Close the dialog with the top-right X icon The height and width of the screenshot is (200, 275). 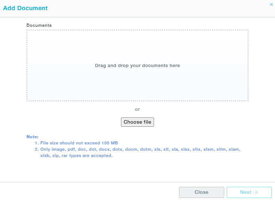coord(271,5)
